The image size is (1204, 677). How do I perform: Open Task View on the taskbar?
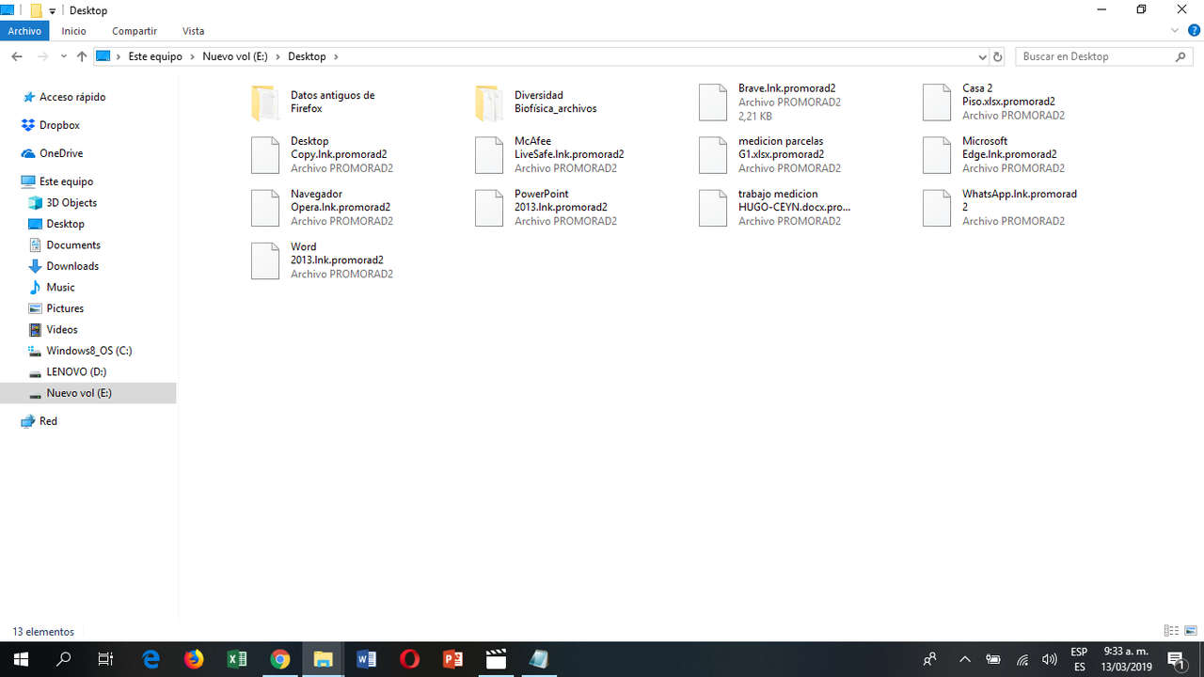106,659
